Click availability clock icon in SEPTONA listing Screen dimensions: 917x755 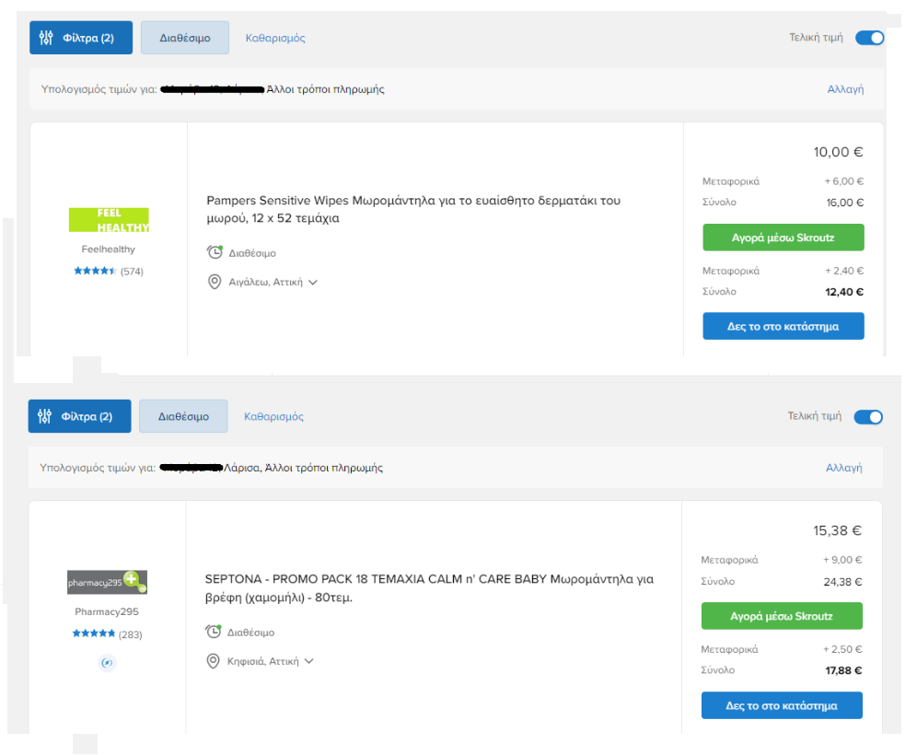(214, 632)
